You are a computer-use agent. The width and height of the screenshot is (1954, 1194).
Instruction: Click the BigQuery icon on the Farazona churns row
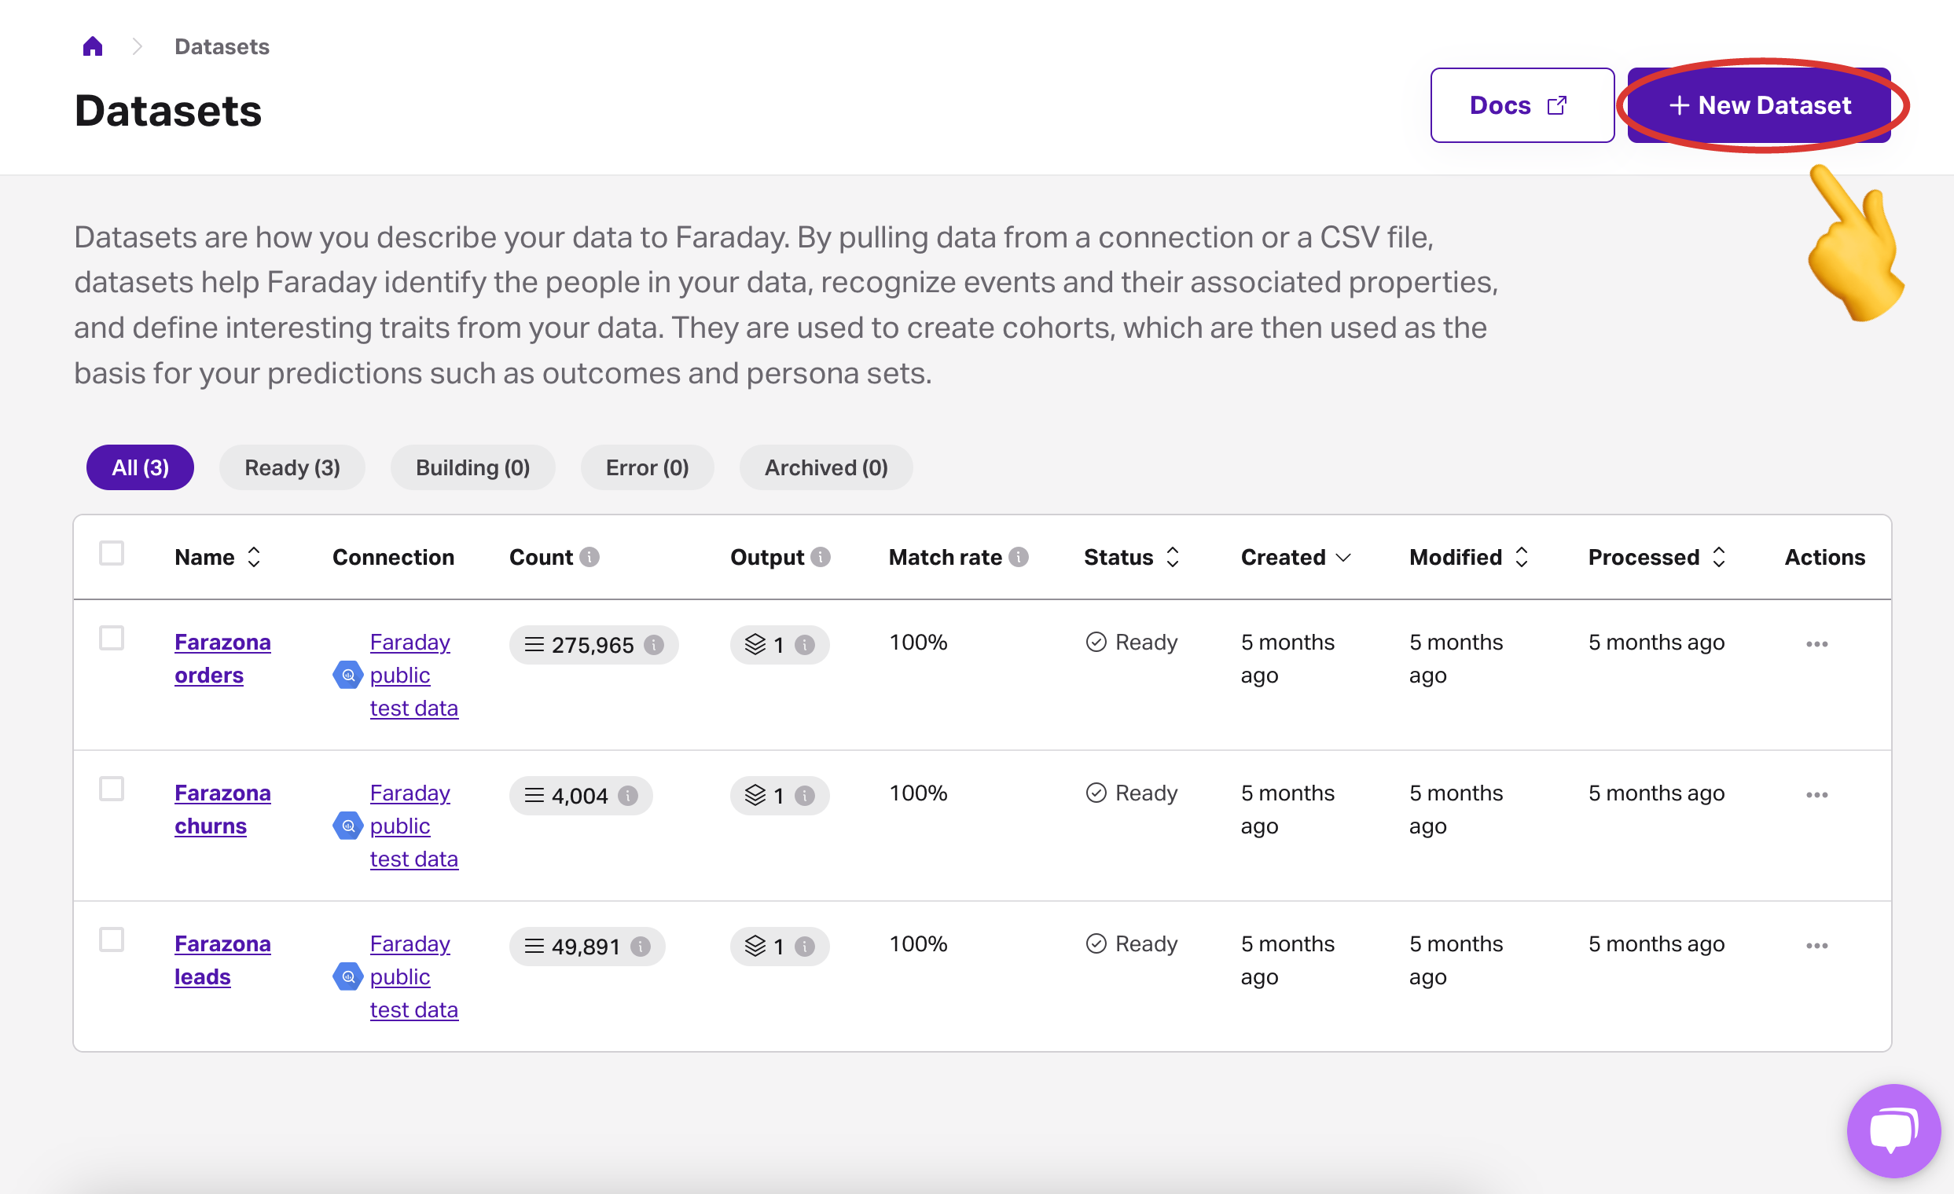(347, 826)
